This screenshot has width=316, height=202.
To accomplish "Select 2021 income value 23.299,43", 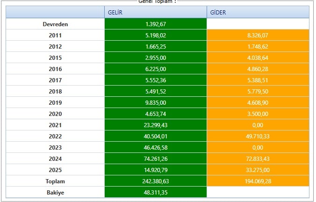I will click(x=155, y=125).
